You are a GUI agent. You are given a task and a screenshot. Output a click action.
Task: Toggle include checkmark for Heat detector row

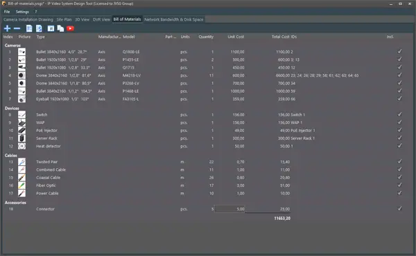(399, 145)
